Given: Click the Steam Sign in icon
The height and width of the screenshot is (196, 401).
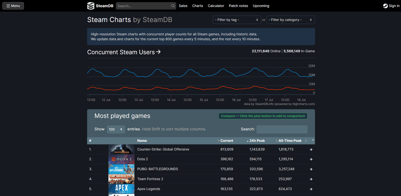Looking at the screenshot, I should coord(385,6).
